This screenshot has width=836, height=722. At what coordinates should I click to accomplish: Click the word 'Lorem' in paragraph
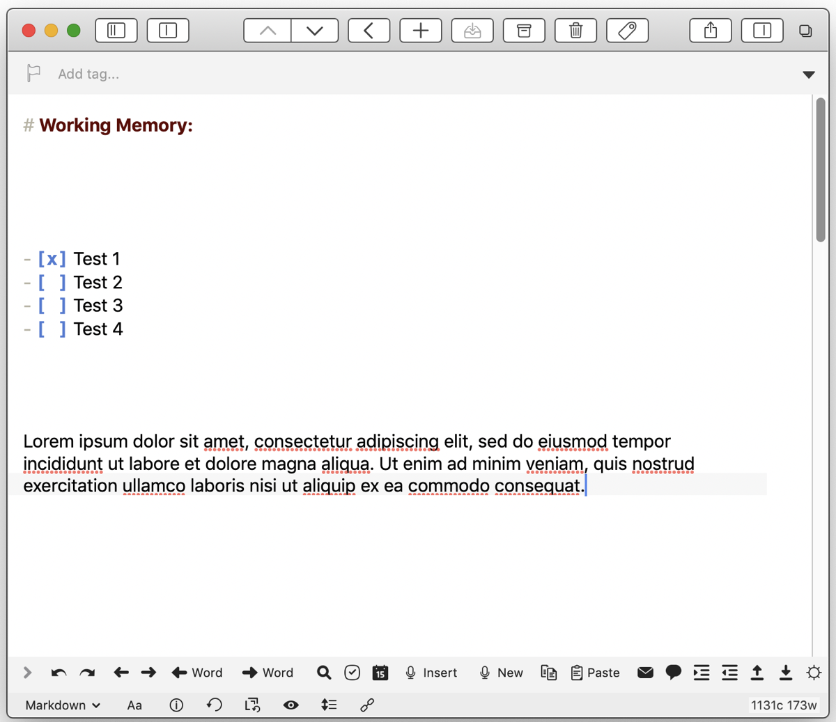tap(49, 441)
